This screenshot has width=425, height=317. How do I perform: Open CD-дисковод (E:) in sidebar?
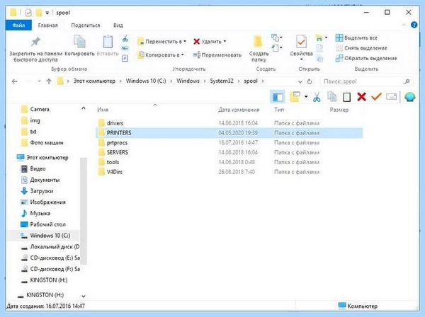point(55,258)
